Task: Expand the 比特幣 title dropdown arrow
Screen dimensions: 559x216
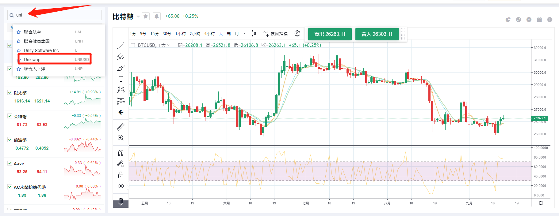Action: click(138, 17)
